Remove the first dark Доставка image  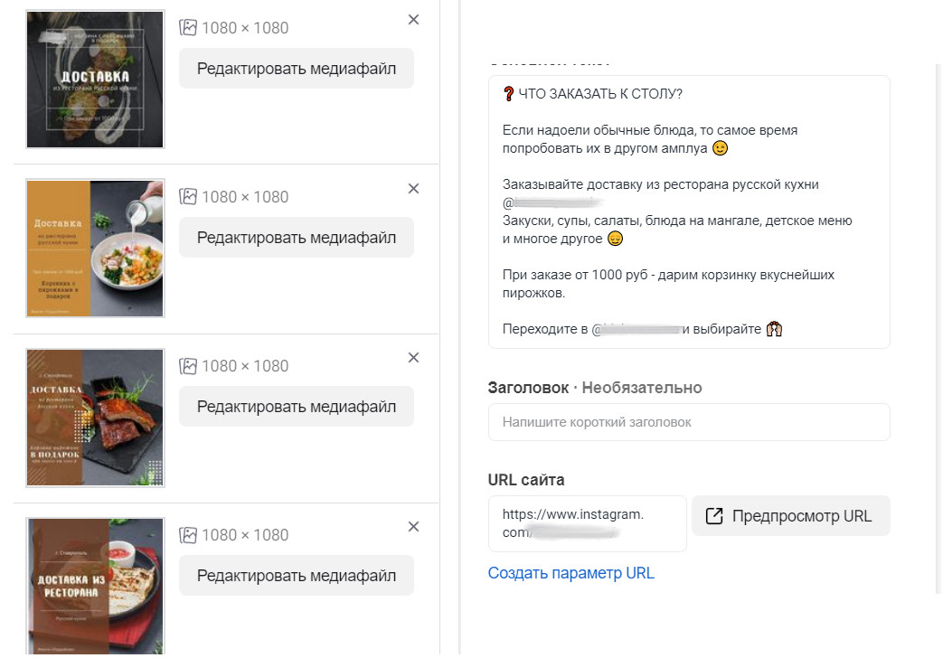[413, 20]
